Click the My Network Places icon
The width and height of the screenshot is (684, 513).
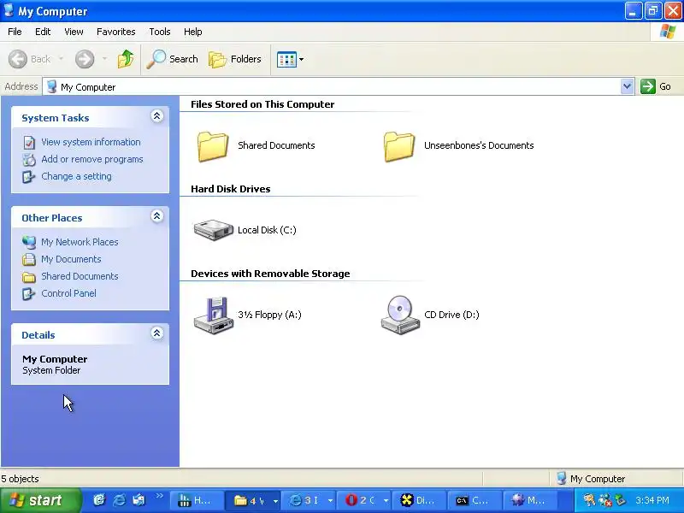(29, 243)
